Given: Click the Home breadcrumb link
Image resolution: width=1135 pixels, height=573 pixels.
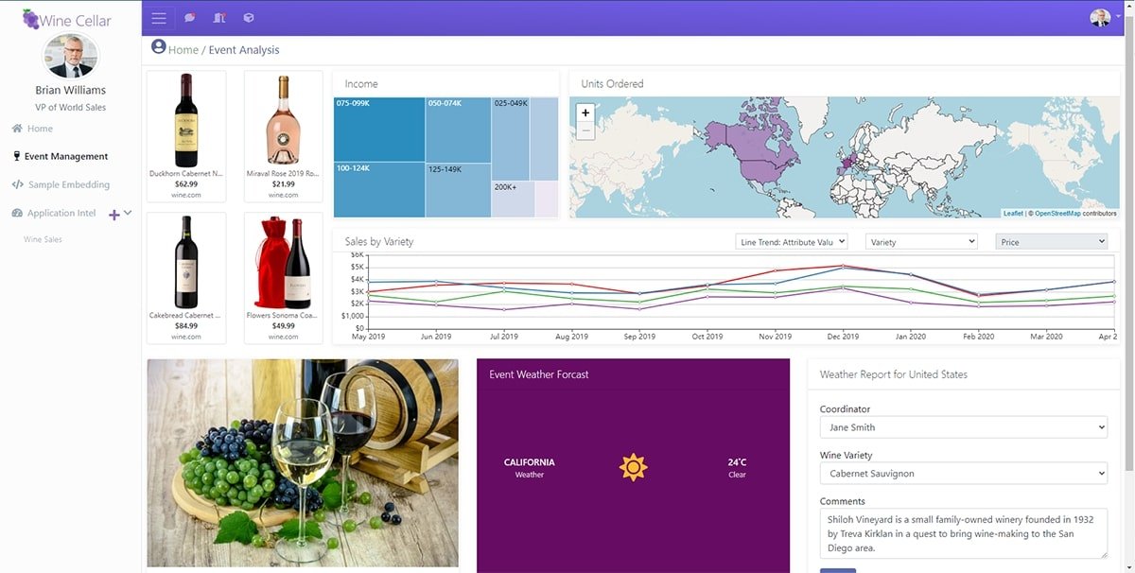Looking at the screenshot, I should point(183,50).
